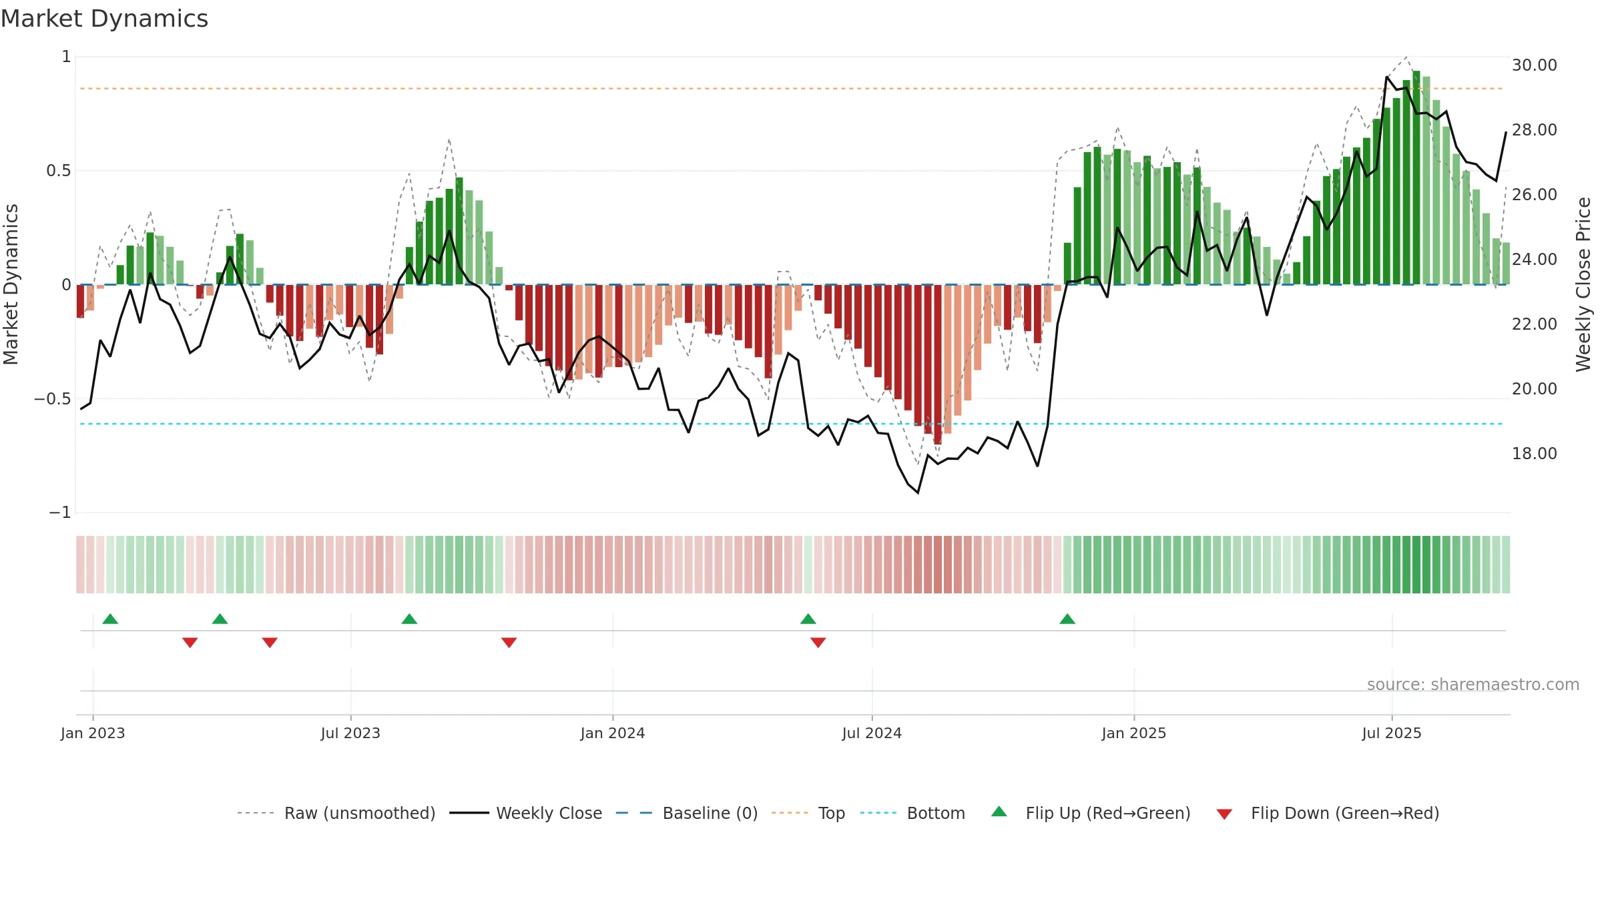Click the Jul 2023 axis label

tap(350, 733)
